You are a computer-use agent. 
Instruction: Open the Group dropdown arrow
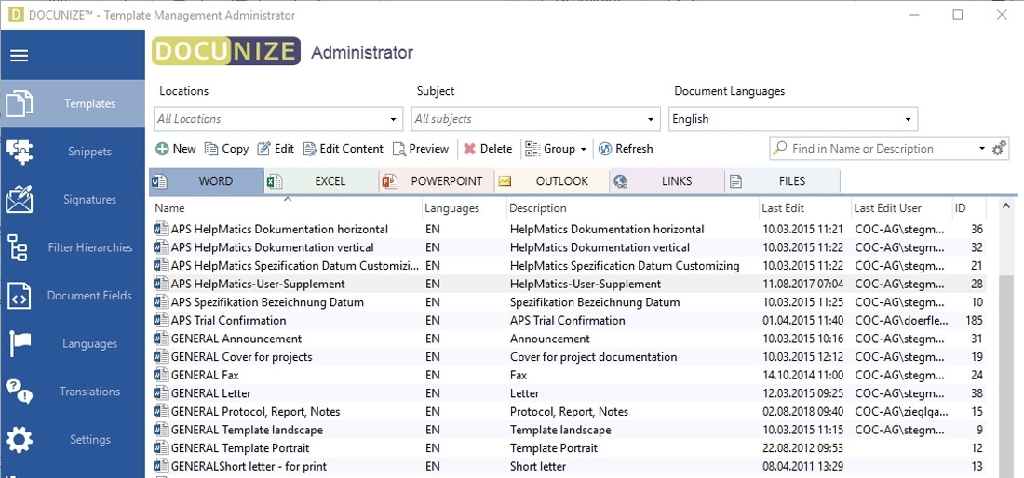click(x=583, y=149)
